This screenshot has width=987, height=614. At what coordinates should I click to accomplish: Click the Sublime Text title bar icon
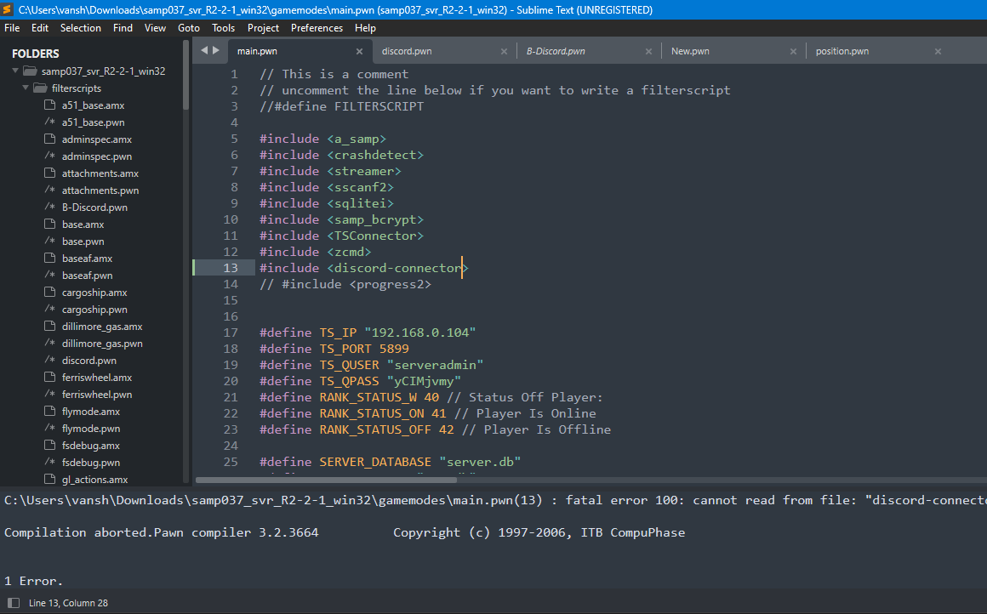tap(8, 9)
